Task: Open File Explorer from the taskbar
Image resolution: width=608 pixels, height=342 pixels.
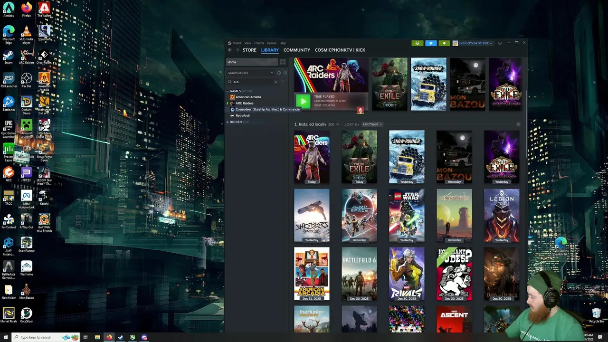Action: click(97, 337)
